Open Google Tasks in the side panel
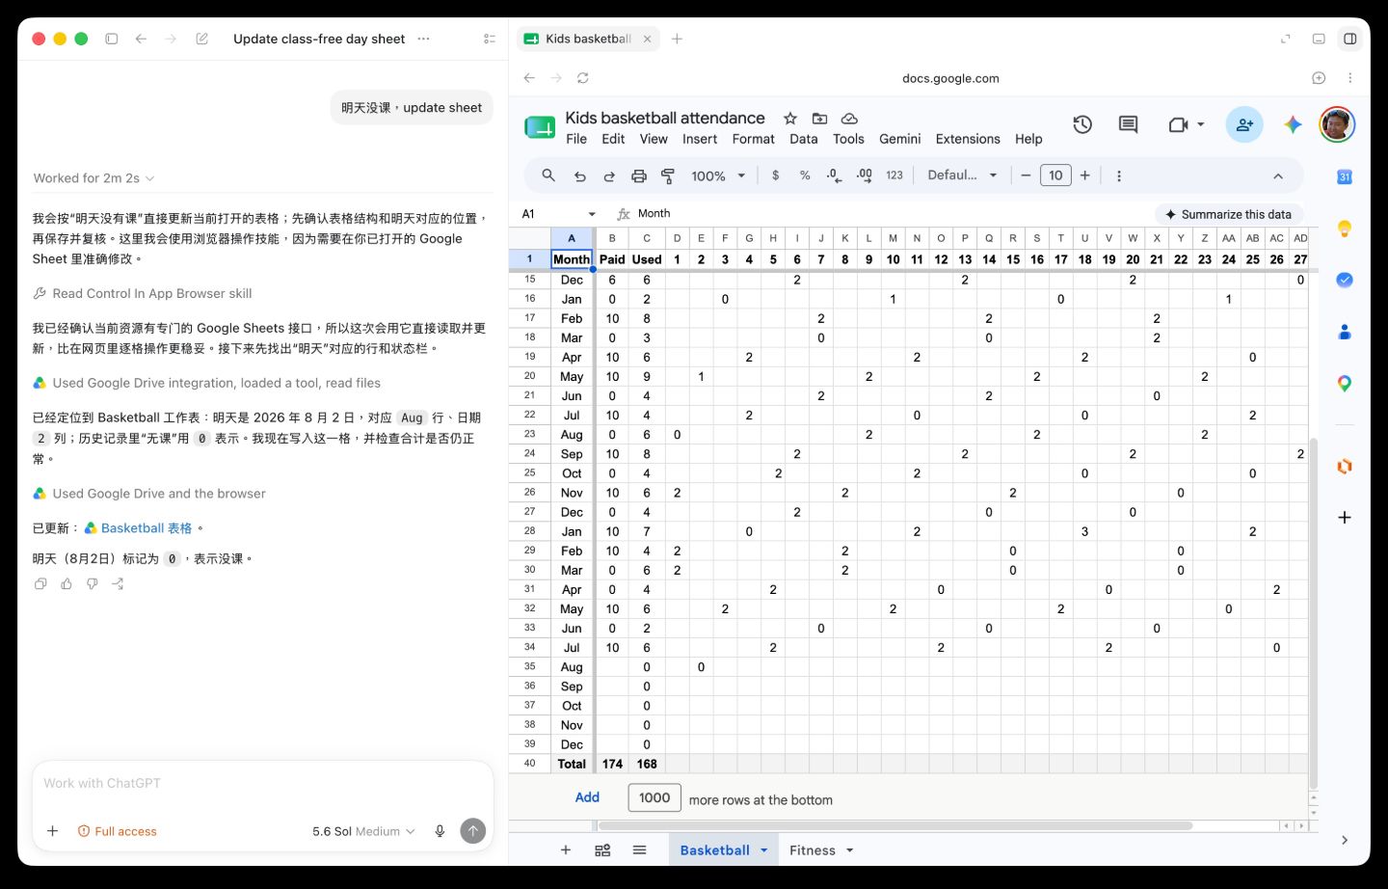Viewport: 1388px width, 889px height. click(x=1345, y=280)
